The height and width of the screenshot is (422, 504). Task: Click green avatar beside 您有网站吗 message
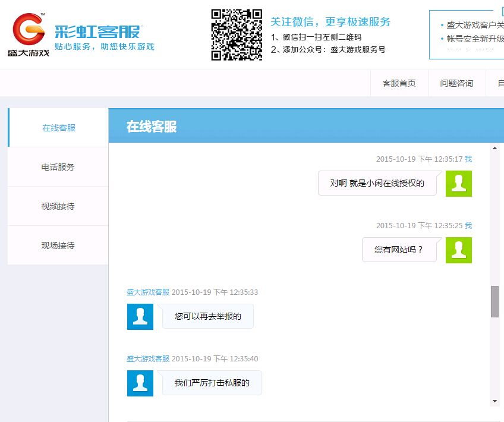[458, 250]
